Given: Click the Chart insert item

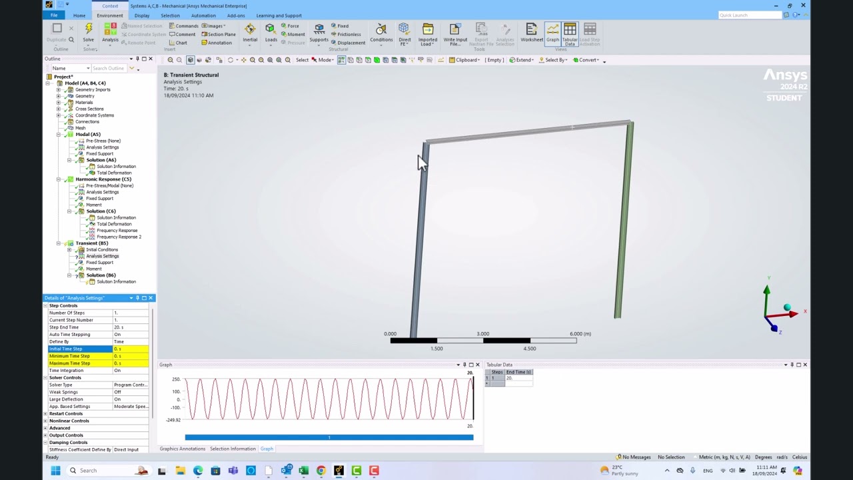Looking at the screenshot, I should coord(178,43).
